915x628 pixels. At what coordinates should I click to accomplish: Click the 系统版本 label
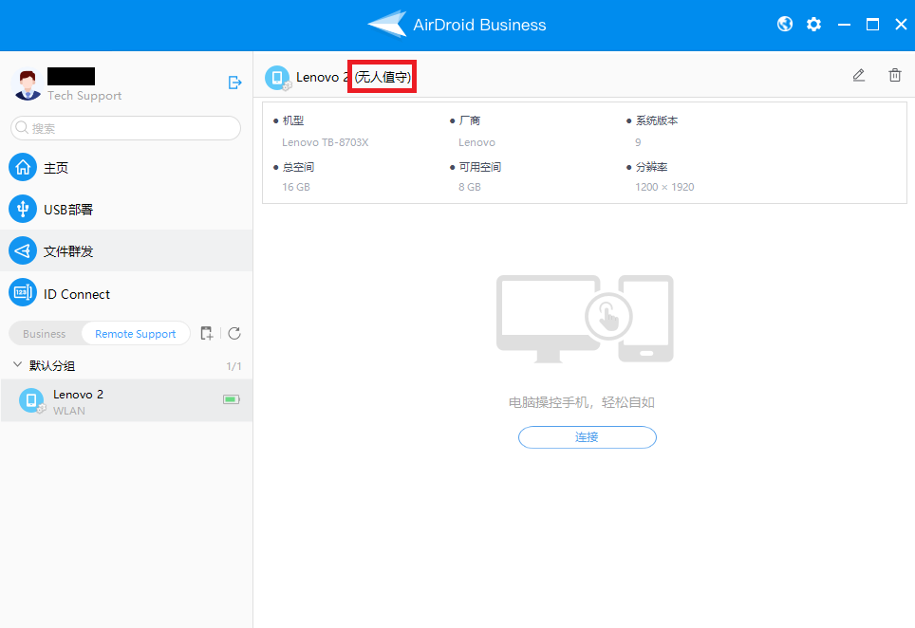[x=657, y=120]
